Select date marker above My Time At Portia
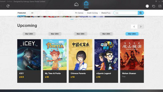Viewport: 163px width, 92px height. [x=55, y=34]
